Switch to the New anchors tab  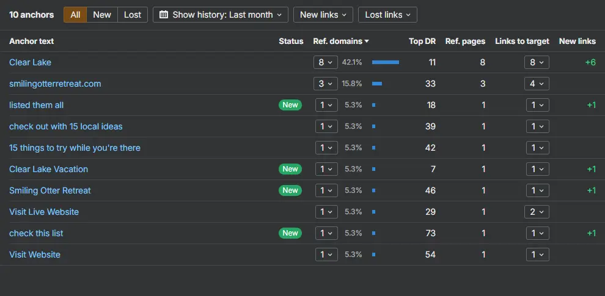(102, 15)
